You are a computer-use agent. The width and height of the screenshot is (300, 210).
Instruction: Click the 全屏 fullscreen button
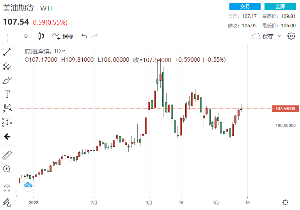pos(280,6)
